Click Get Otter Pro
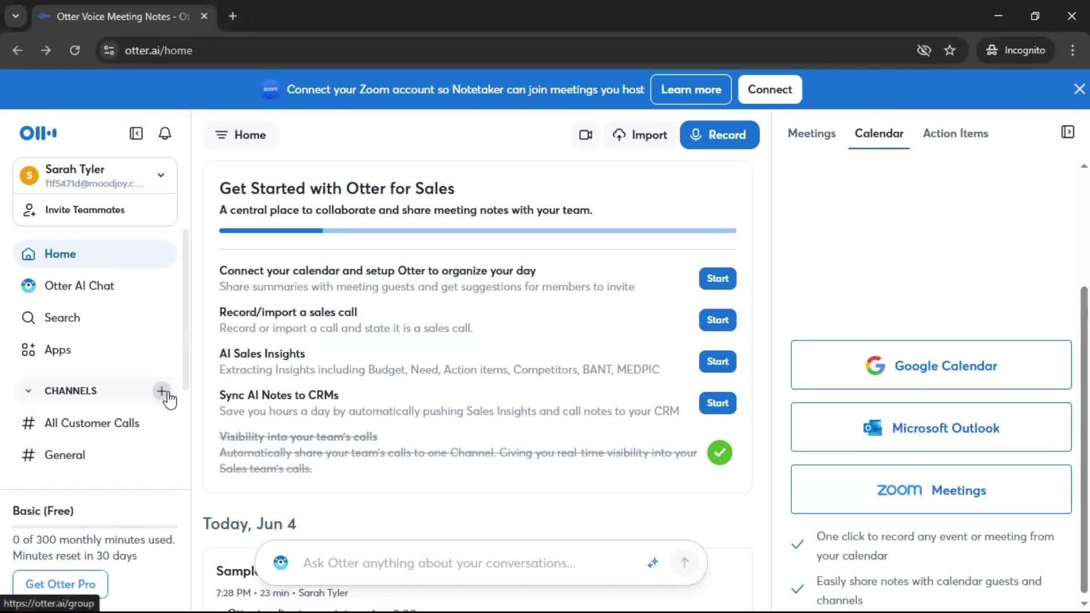The width and height of the screenshot is (1090, 613). tap(60, 584)
